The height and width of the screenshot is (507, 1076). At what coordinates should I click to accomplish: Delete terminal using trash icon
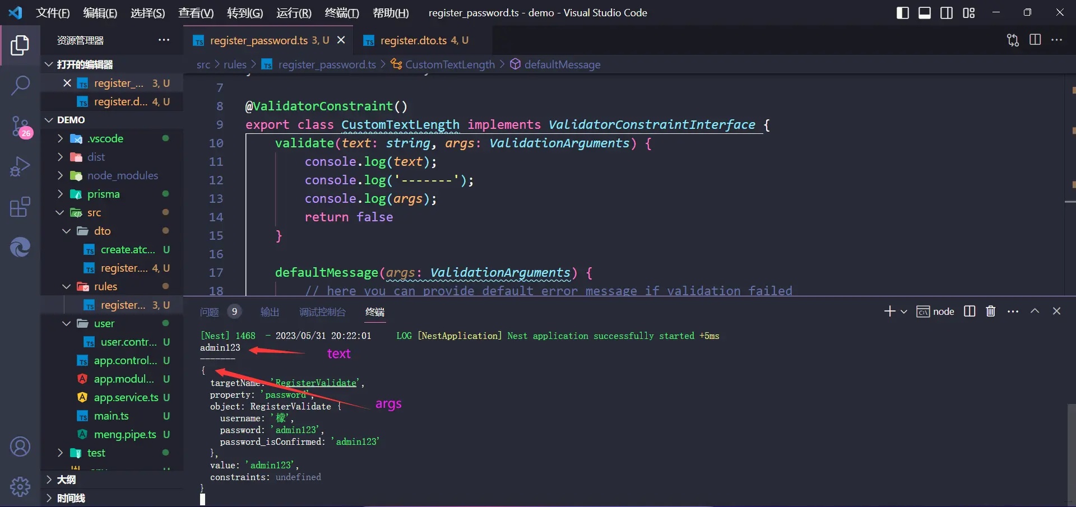(x=990, y=311)
